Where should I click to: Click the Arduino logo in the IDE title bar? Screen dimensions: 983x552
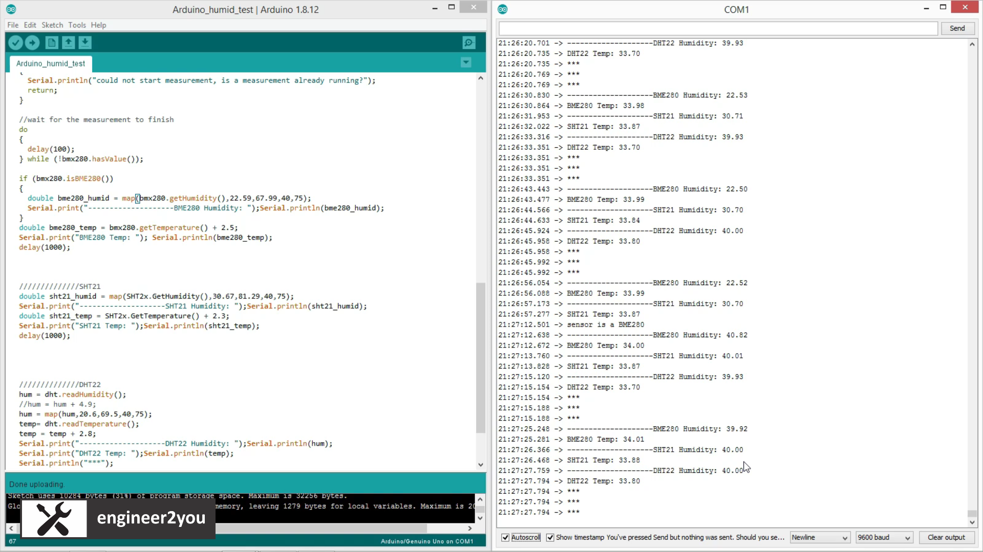coord(11,9)
